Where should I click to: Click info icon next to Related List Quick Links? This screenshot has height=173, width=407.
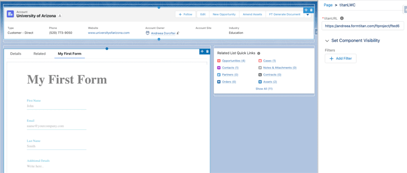(x=258, y=53)
